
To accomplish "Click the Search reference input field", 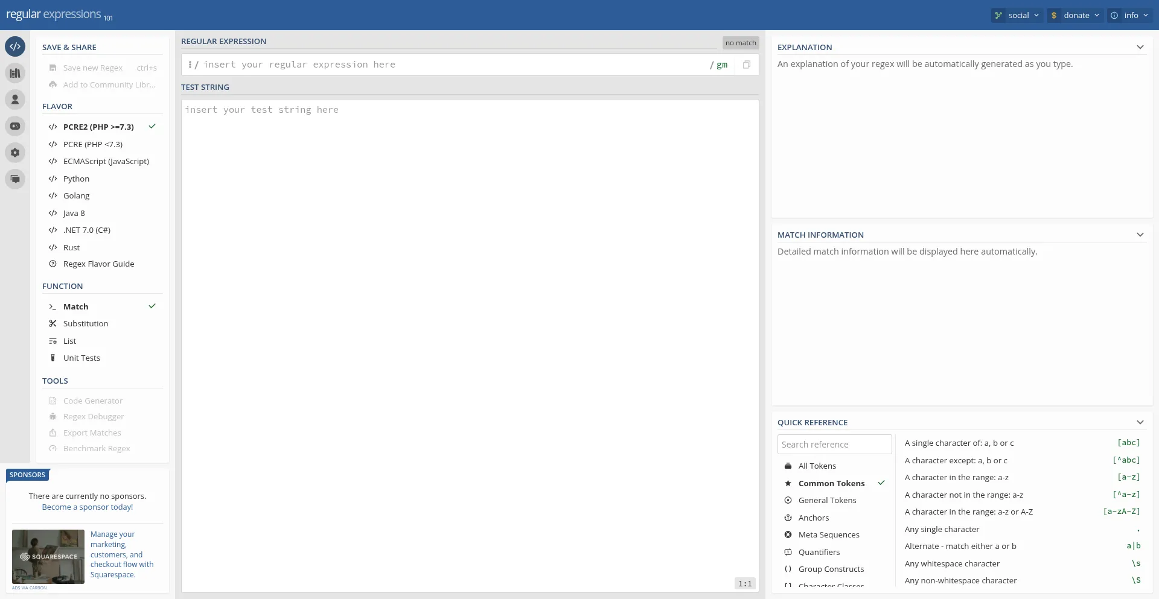I will (x=834, y=445).
